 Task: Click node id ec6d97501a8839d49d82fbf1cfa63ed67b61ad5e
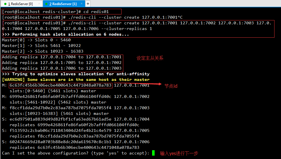pyautogui.click(x=60, y=119)
